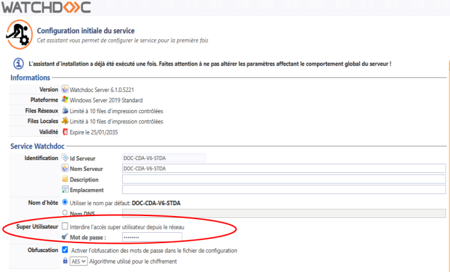Click the Nom DNS text field
This screenshot has width=450, height=272.
pos(283,213)
